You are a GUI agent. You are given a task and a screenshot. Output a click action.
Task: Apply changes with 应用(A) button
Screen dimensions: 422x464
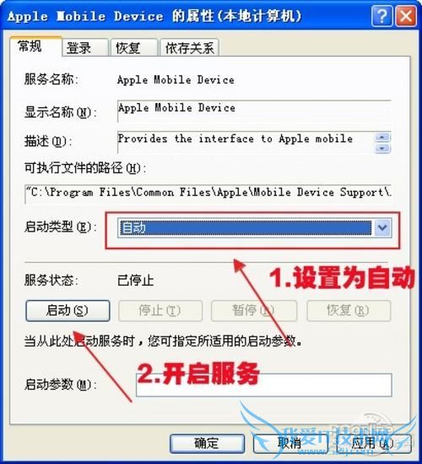pyautogui.click(x=374, y=443)
